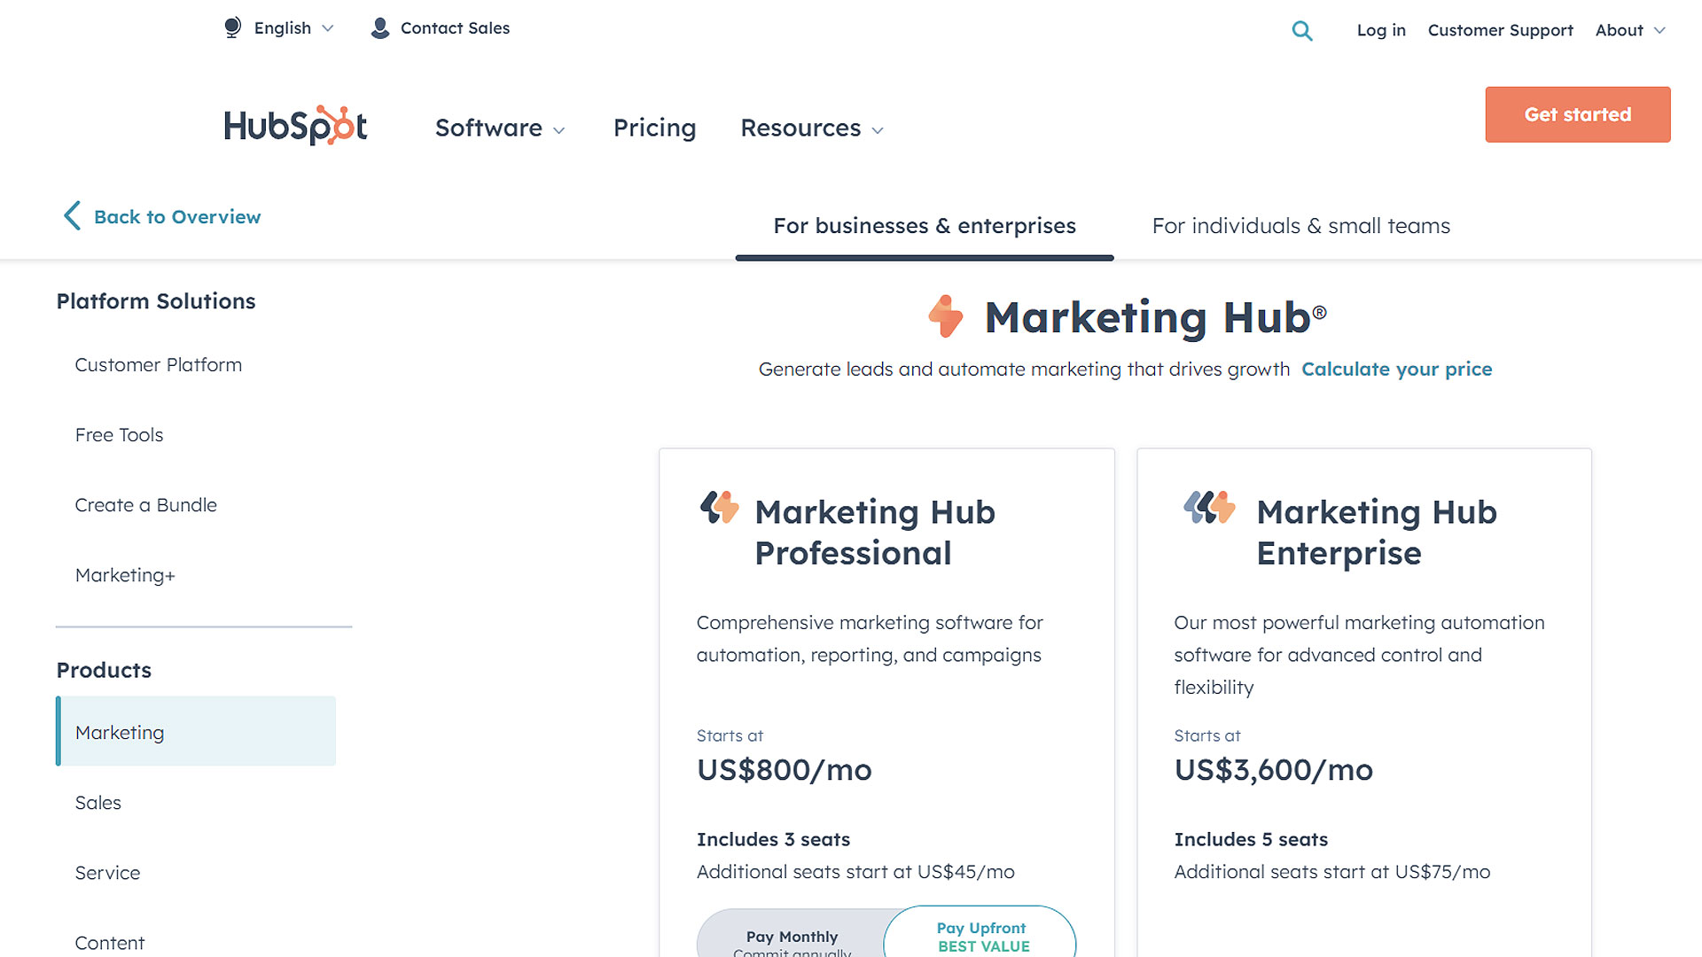The image size is (1702, 957).
Task: Click Includes 3 seats text
Action: 773,839
